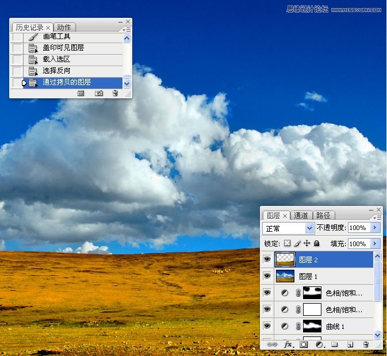Toggle mask link on 曲线 1 layer
Image resolution: width=387 pixels, height=356 pixels.
(298, 326)
